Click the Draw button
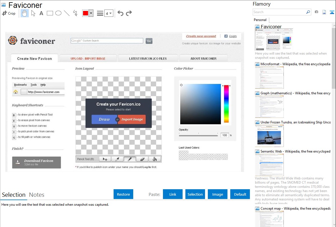Viewport: 336px width, 227px height. tap(104, 120)
